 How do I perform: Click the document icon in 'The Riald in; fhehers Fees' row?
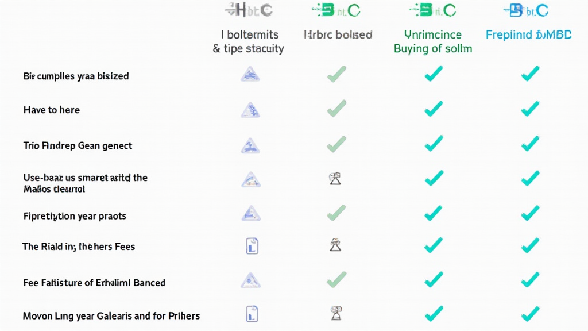(252, 247)
